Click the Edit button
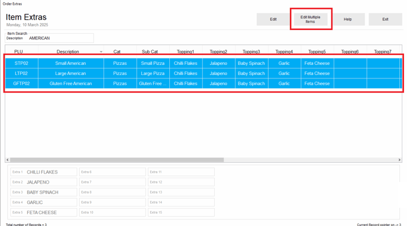The width and height of the screenshot is (407, 226). (x=273, y=19)
